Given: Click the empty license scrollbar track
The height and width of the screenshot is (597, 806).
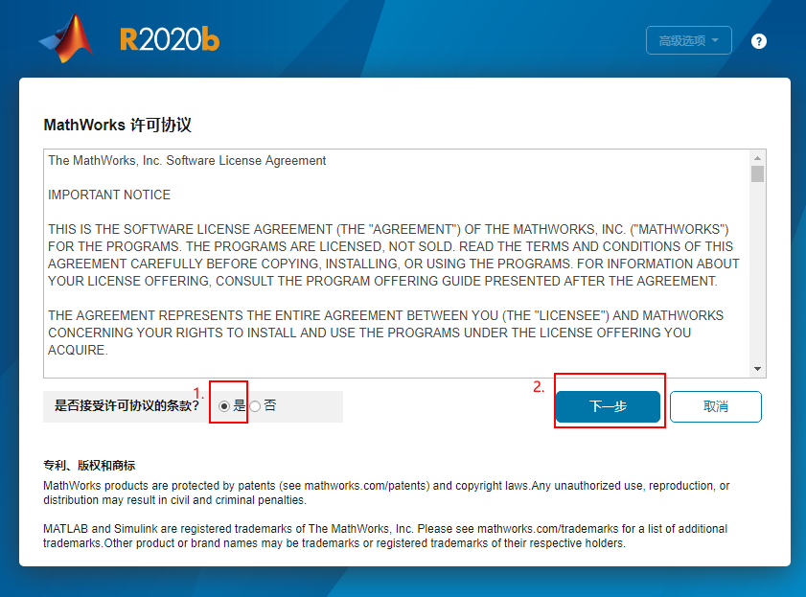Looking at the screenshot, I should [x=757, y=278].
